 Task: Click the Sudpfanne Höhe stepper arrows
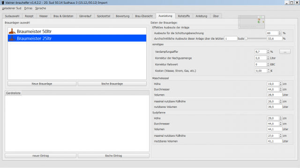281,118
